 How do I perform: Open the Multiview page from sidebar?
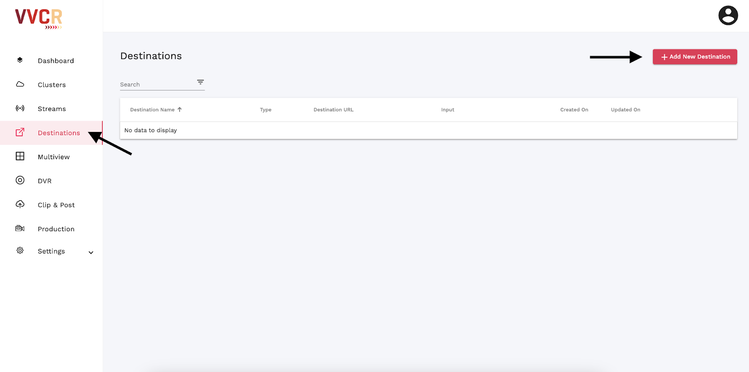click(x=53, y=157)
